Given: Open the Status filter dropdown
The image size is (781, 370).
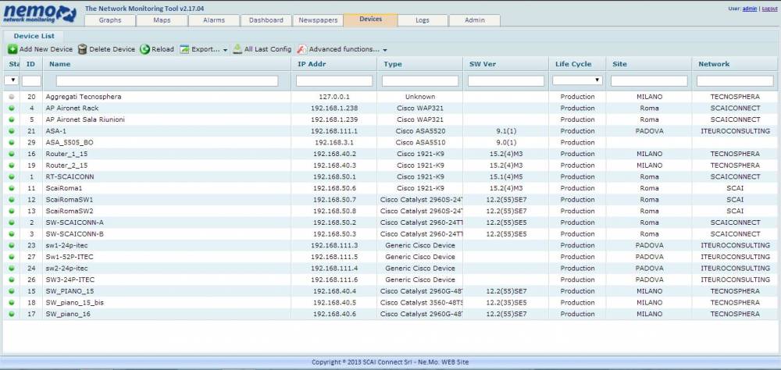Looking at the screenshot, I should (x=12, y=80).
